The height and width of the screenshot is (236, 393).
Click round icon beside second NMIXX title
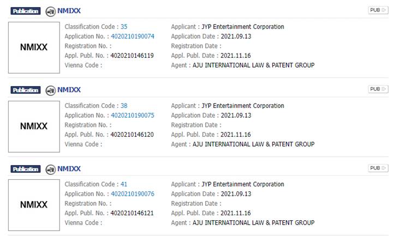(x=51, y=90)
